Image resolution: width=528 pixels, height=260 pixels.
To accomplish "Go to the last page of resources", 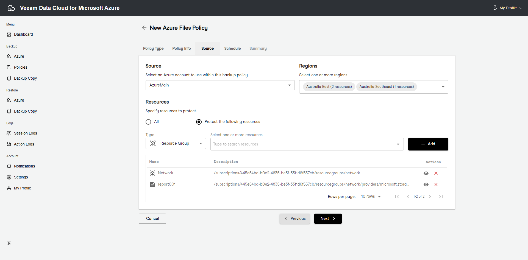I will pyautogui.click(x=441, y=197).
